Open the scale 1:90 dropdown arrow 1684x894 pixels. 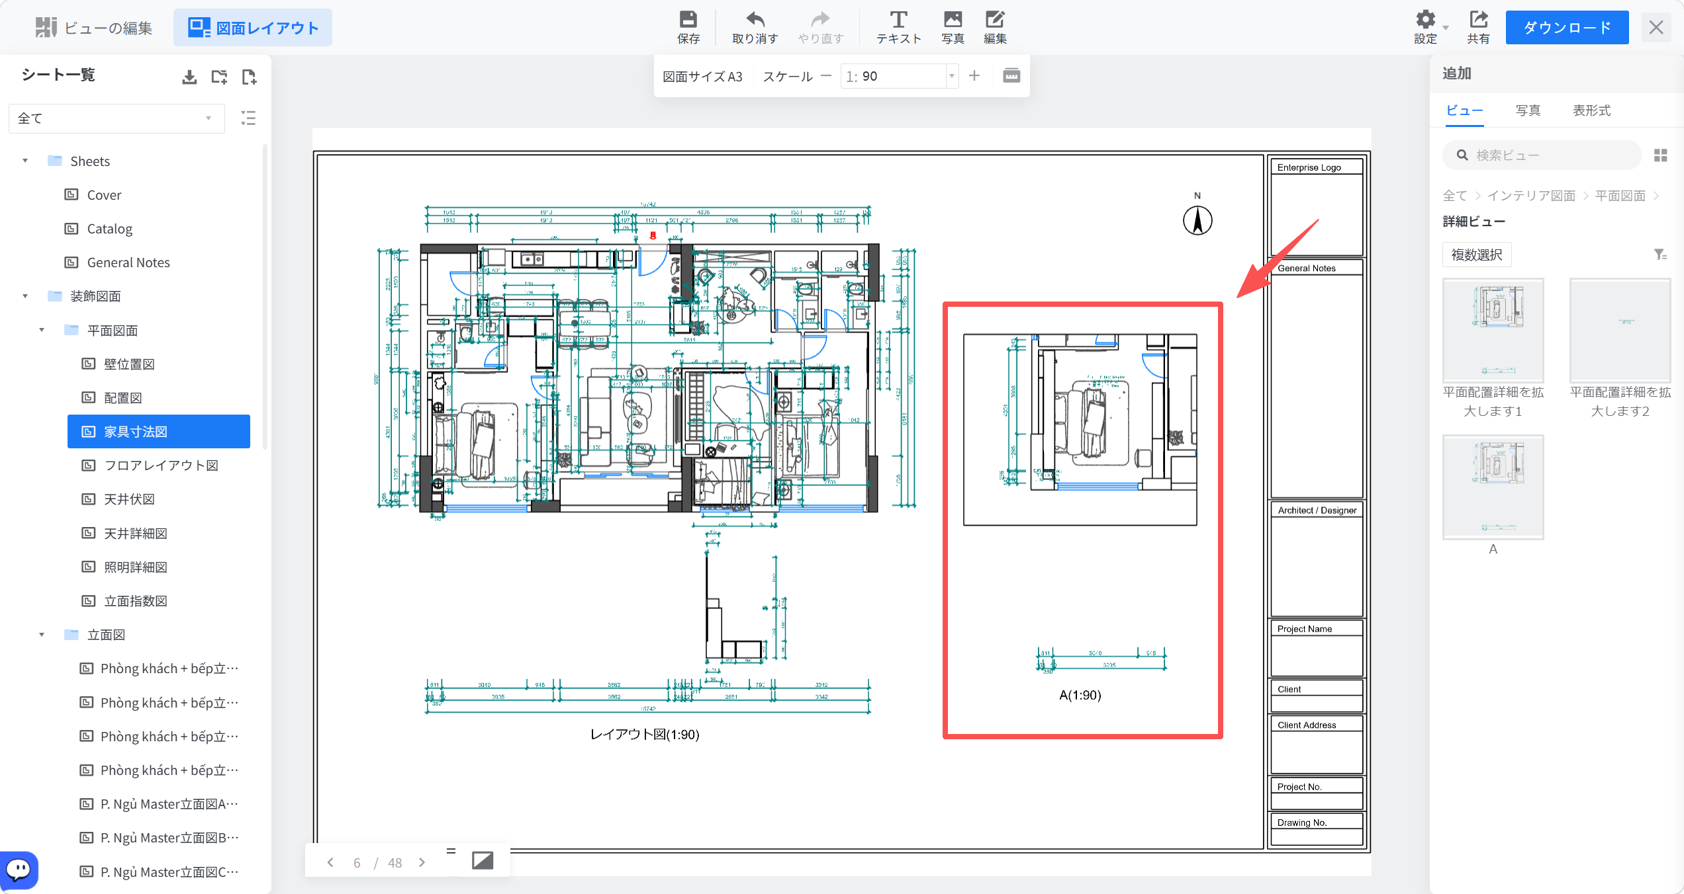tap(952, 76)
